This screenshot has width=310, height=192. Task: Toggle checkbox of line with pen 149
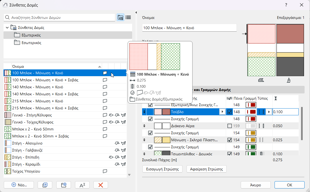(150, 147)
